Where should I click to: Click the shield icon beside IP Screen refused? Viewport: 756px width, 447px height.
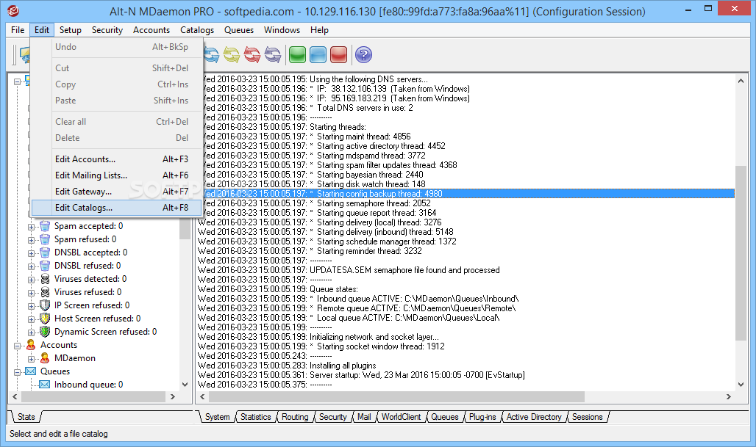pyautogui.click(x=45, y=305)
